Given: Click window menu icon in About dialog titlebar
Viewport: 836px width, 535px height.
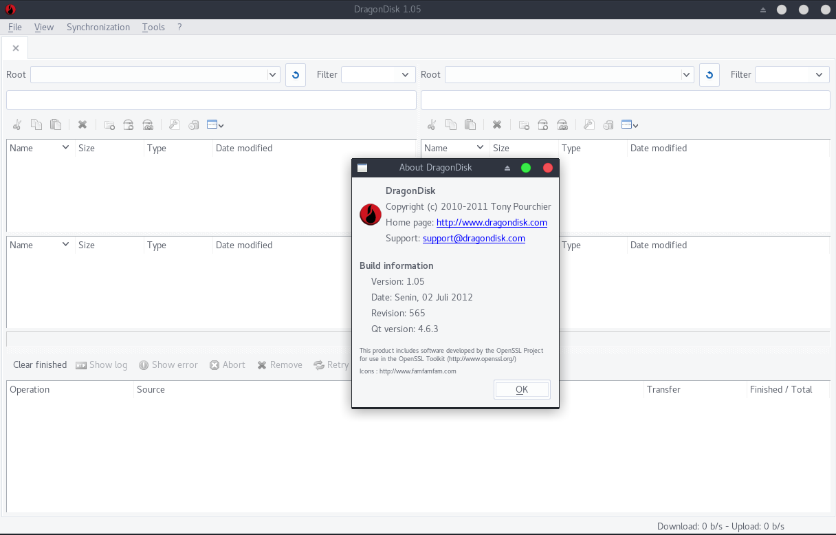Looking at the screenshot, I should 362,168.
